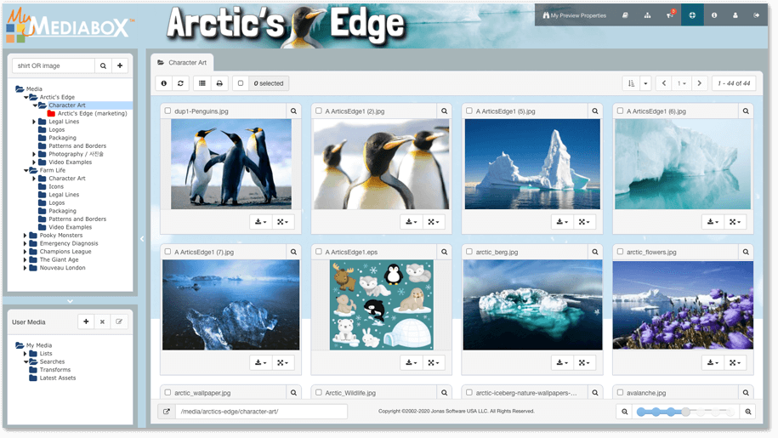Show folder info in Character Art toolbar
778x438 pixels.
pyautogui.click(x=164, y=83)
